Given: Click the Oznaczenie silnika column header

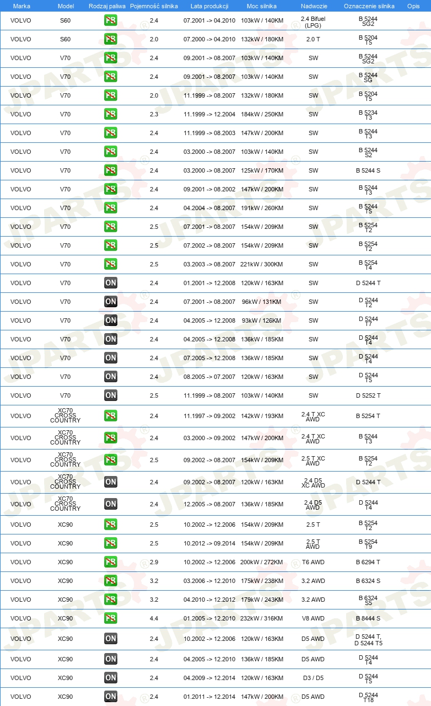Looking at the screenshot, I should click(x=369, y=6).
